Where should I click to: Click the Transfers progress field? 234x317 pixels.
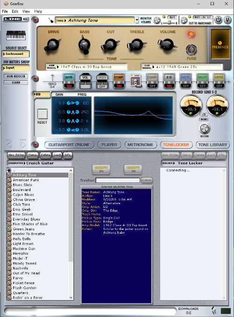(x=117, y=180)
